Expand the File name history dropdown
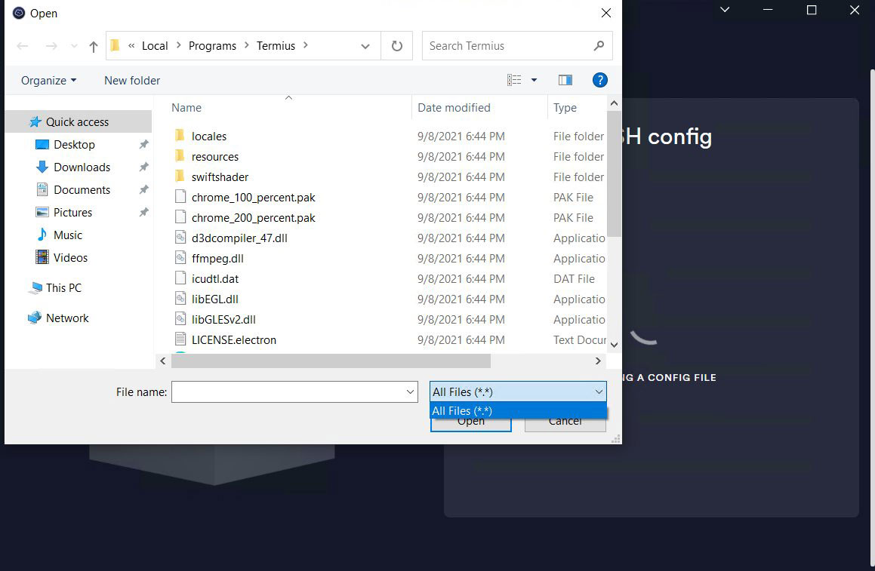This screenshot has height=571, width=875. 410,392
